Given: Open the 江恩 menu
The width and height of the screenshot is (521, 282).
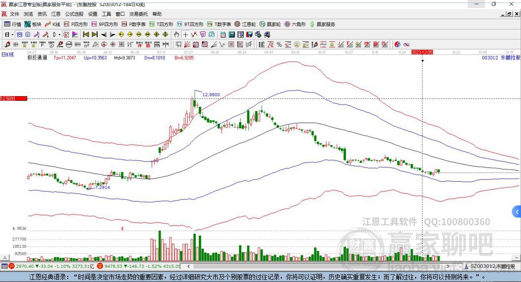Looking at the screenshot, I should [x=56, y=14].
